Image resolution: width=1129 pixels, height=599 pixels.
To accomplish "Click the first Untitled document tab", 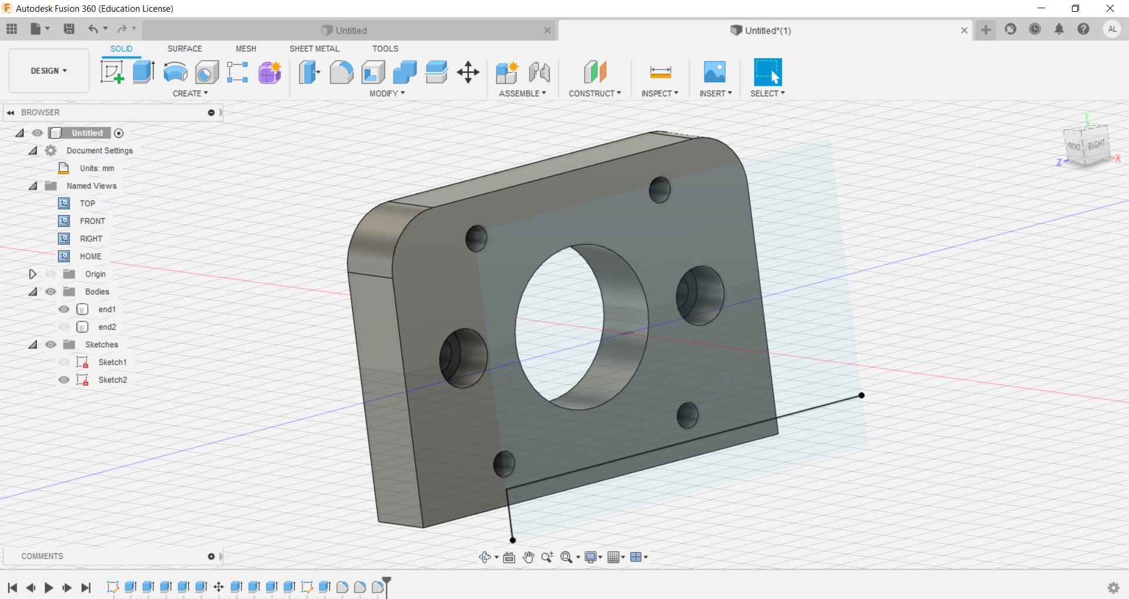I will pos(350,31).
